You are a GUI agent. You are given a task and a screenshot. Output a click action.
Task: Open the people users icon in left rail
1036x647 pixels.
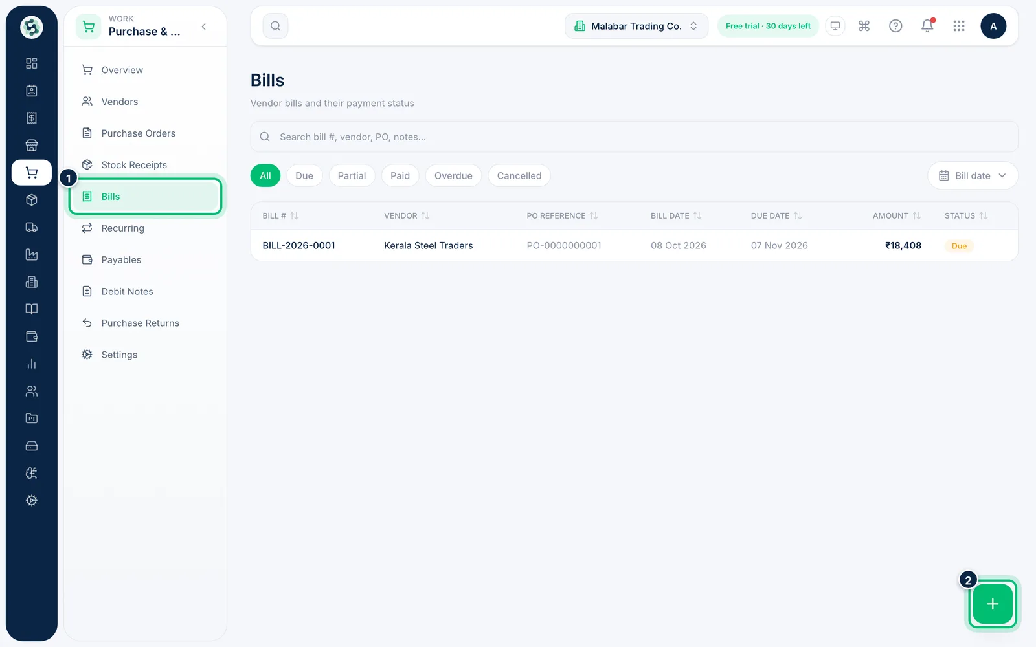[31, 391]
